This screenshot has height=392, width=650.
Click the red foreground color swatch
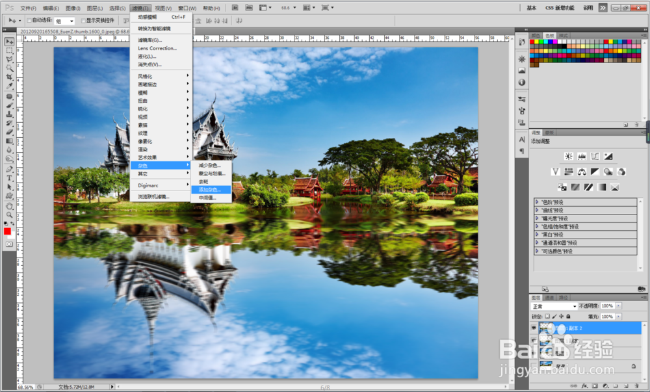[7, 231]
